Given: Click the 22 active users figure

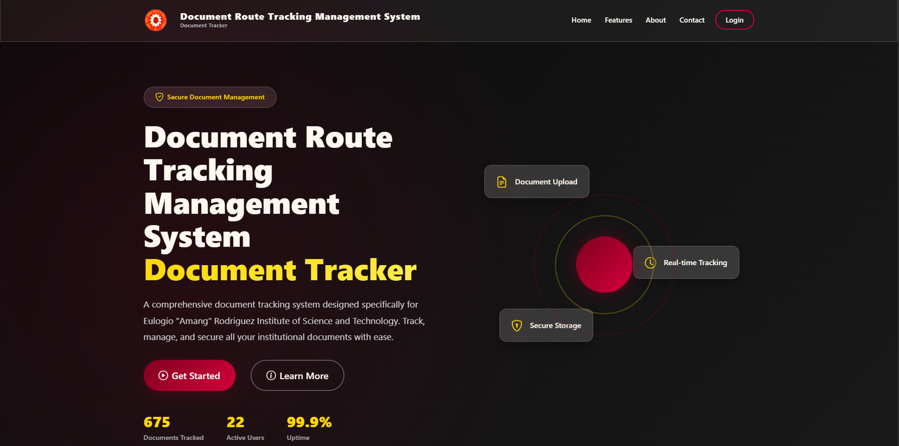Looking at the screenshot, I should coord(235,422).
